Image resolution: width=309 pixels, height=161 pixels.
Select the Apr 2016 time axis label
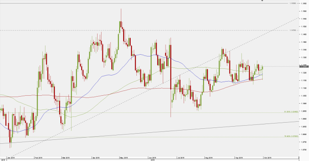pos(96,157)
